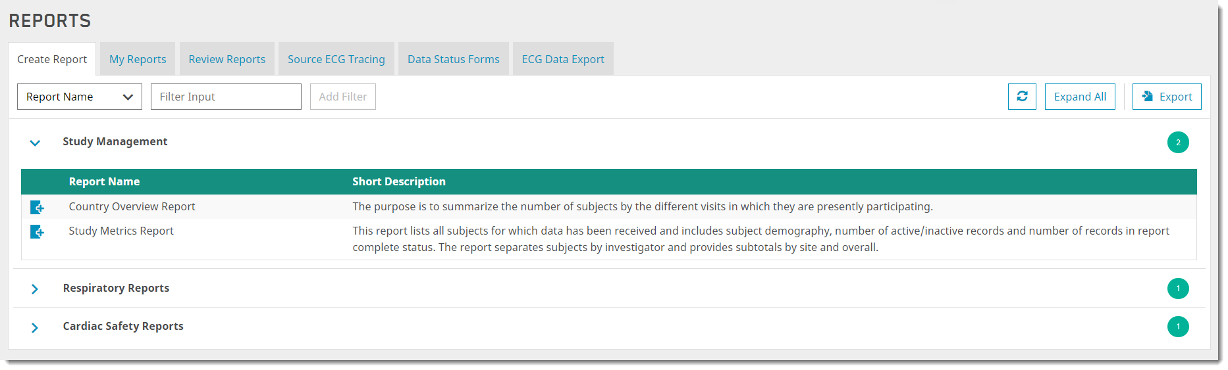Open the ECG Data Export tab

pos(563,59)
